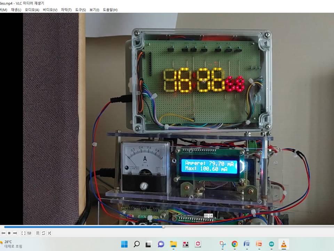Skip to next media track
This screenshot has width=334, height=251.
pos(15,233)
